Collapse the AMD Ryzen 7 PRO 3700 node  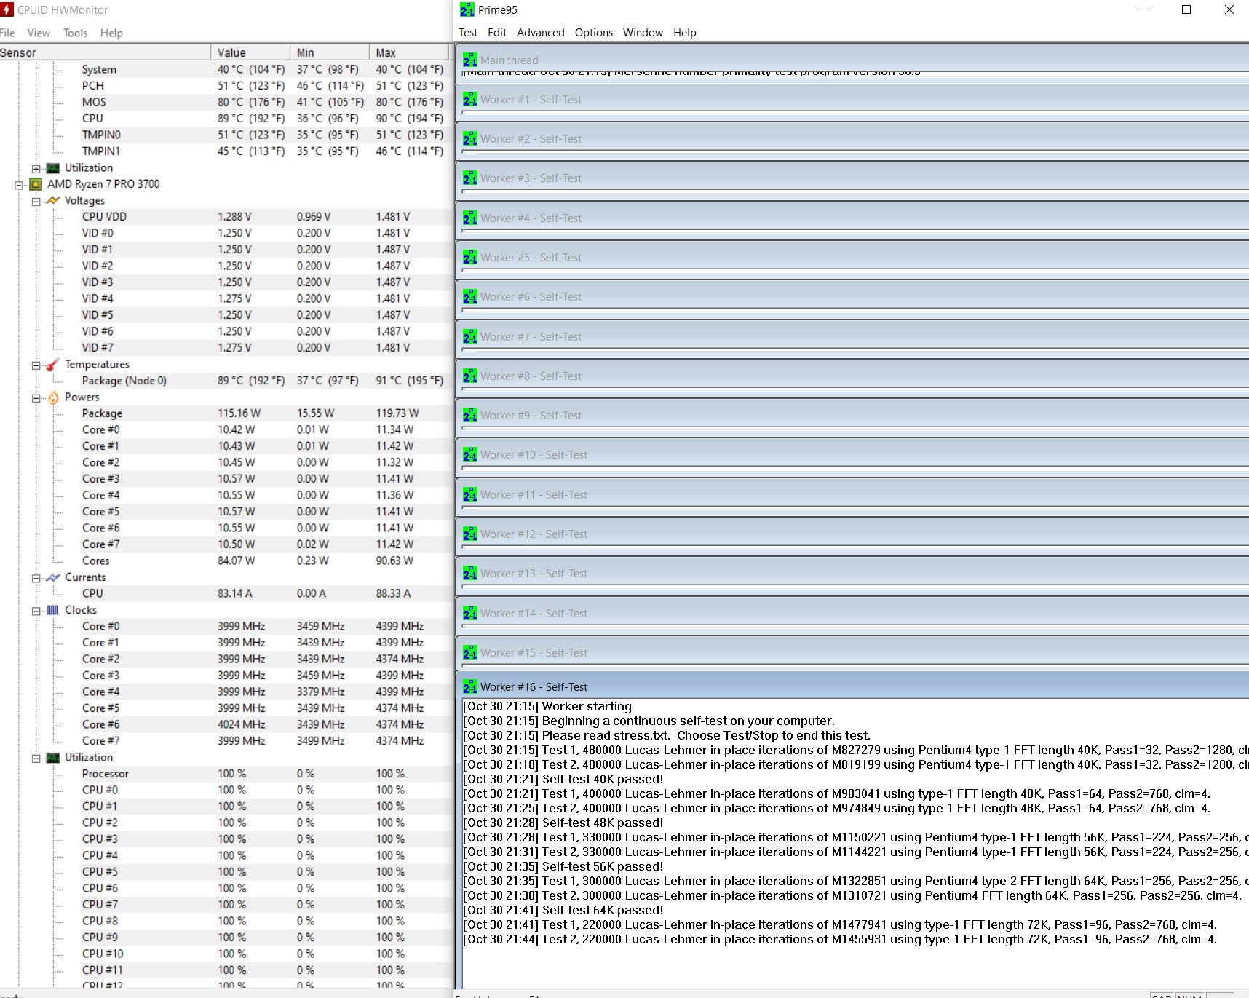tap(19, 185)
